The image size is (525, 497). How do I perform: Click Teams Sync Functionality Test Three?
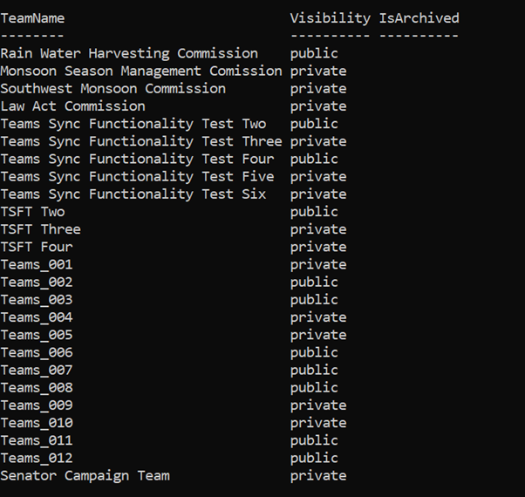point(141,141)
